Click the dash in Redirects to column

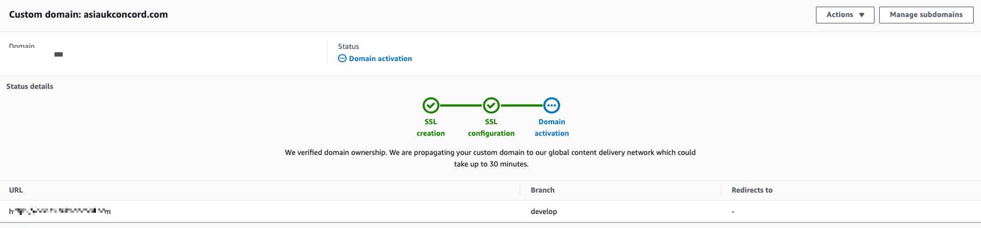coord(733,212)
